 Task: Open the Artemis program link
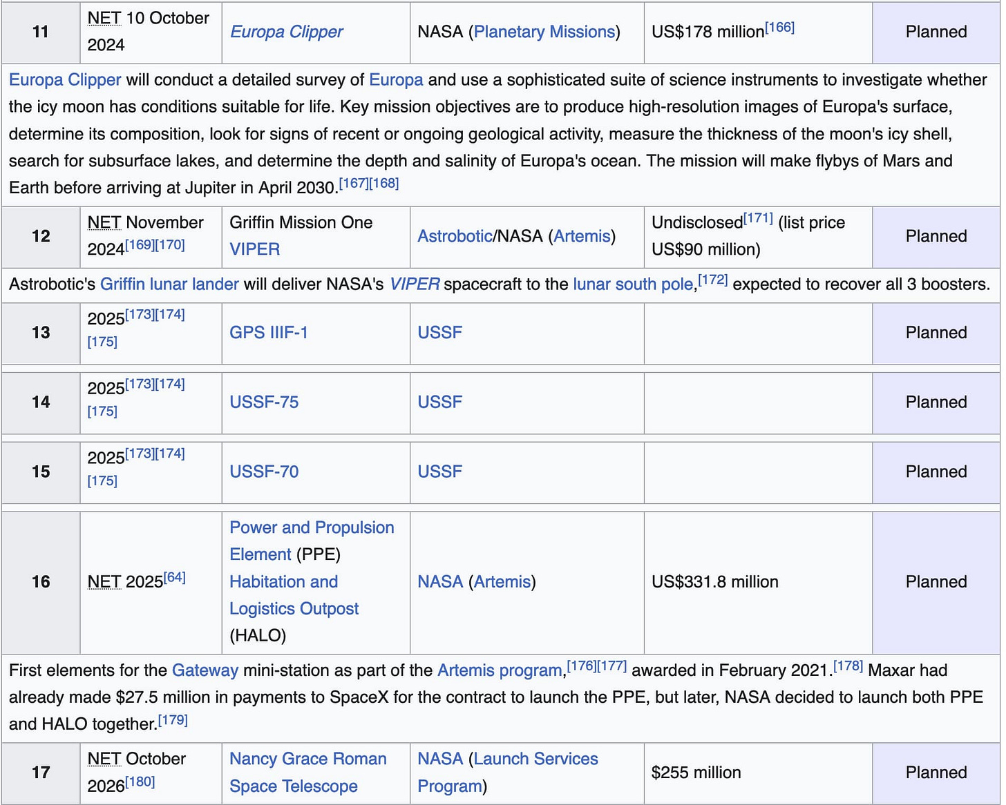500,670
